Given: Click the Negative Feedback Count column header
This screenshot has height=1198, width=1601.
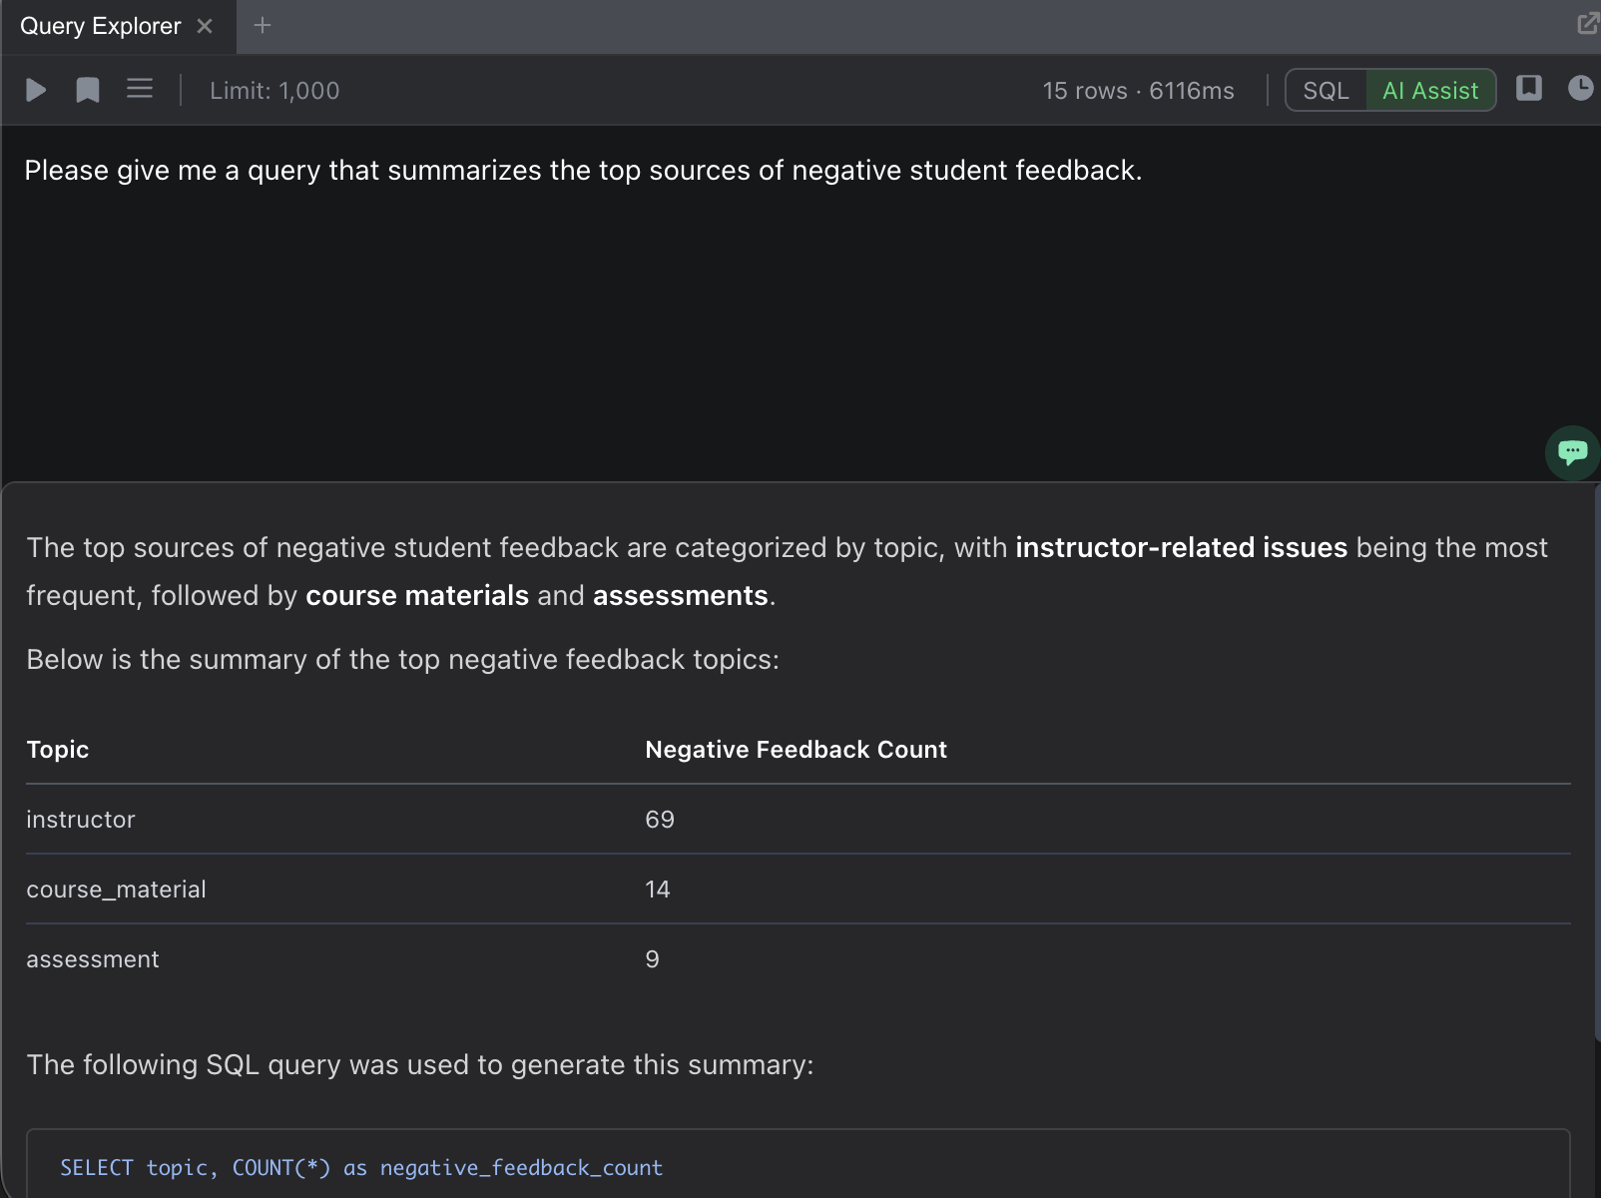Looking at the screenshot, I should tap(796, 750).
